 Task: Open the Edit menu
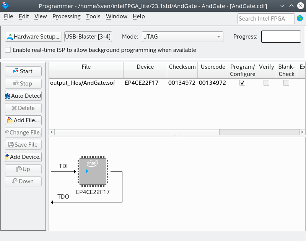(24, 16)
